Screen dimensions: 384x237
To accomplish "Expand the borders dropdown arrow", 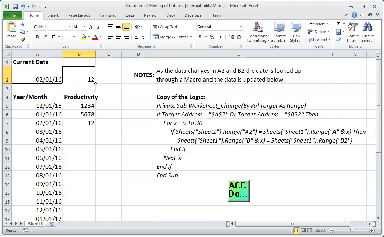I will click(74, 37).
